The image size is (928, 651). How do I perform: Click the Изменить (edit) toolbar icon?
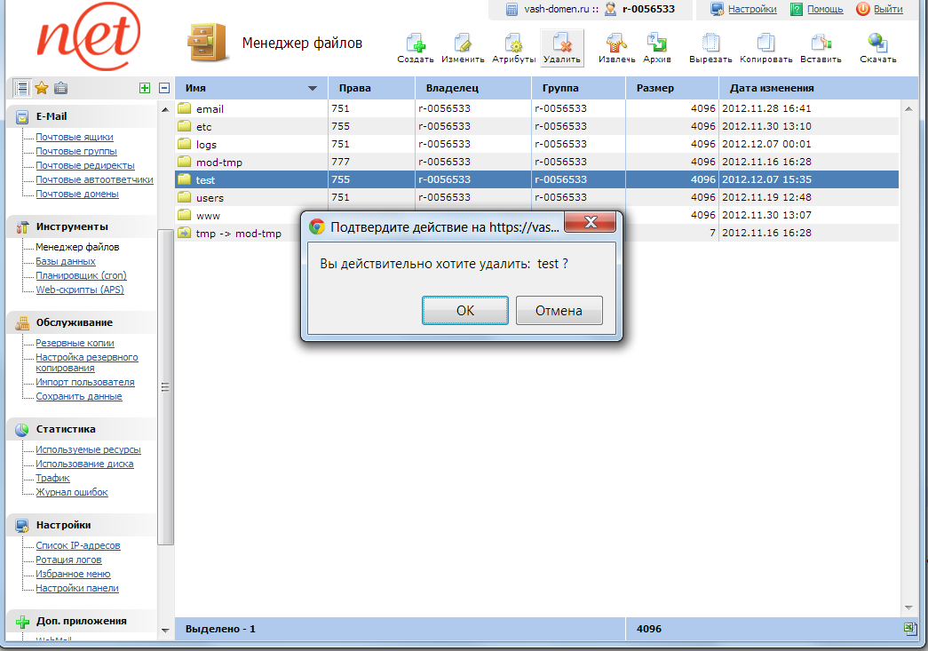click(463, 44)
